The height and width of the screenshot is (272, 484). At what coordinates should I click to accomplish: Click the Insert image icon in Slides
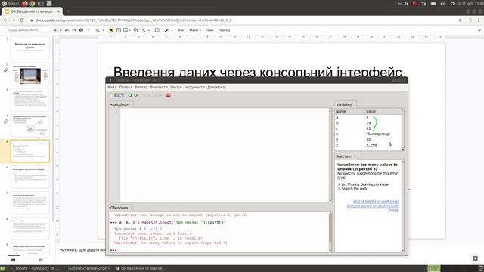[x=126, y=30]
